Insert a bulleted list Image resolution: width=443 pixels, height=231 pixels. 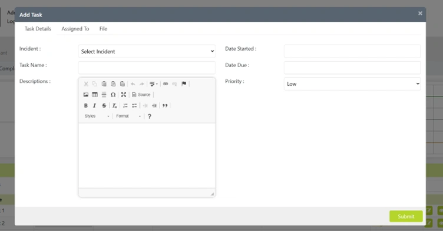134,105
